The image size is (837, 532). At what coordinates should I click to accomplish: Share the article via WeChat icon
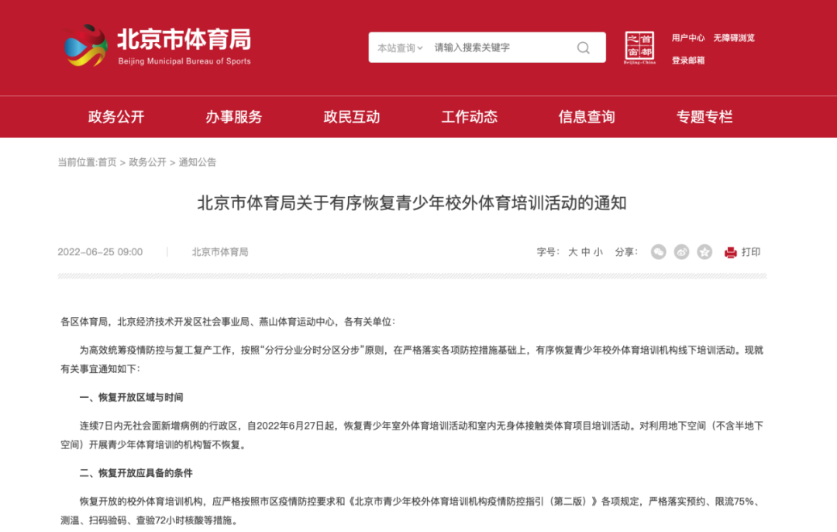pos(659,252)
